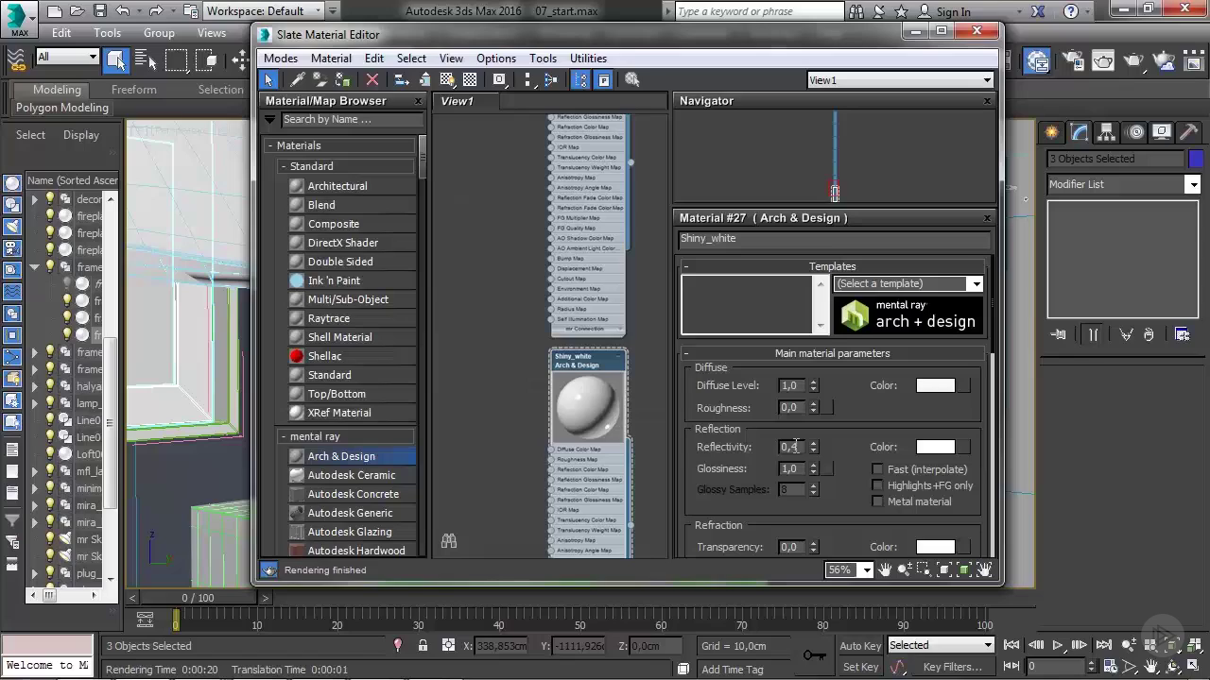
Task: Open the Selected key filter dropdown
Action: click(x=941, y=645)
